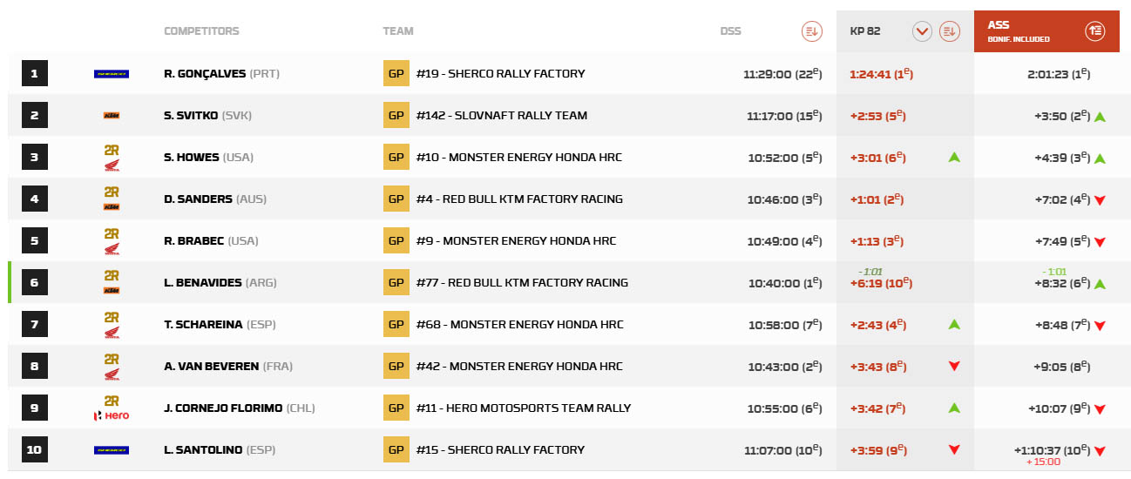Click T. Schareina's green KP up arrow

click(954, 325)
